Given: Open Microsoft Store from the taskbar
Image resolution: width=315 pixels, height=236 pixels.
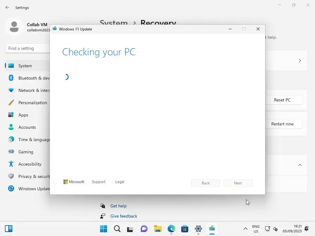Looking at the screenshot, I should pyautogui.click(x=185, y=229).
